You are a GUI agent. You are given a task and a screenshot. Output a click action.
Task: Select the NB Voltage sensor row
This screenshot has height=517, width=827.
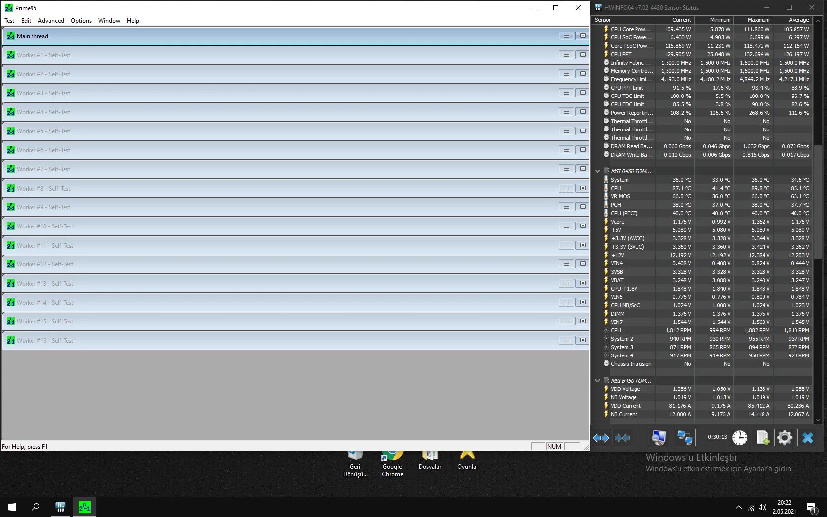click(x=702, y=397)
